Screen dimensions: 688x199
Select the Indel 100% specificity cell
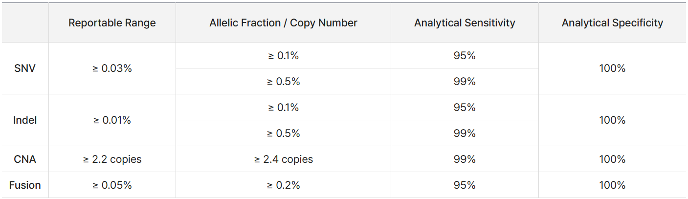[612, 120]
